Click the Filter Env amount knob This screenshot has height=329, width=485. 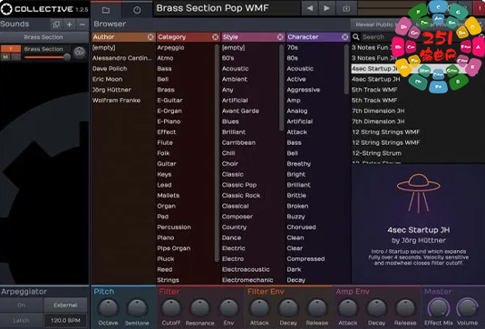228,308
